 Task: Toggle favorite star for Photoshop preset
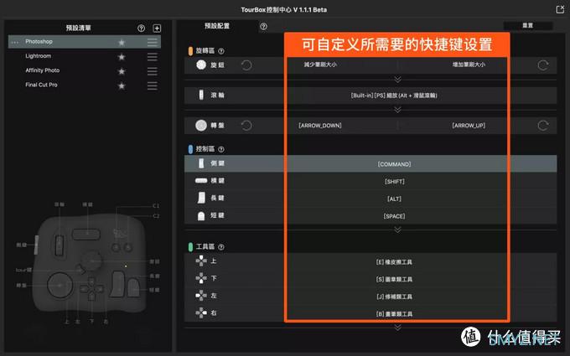click(x=122, y=43)
